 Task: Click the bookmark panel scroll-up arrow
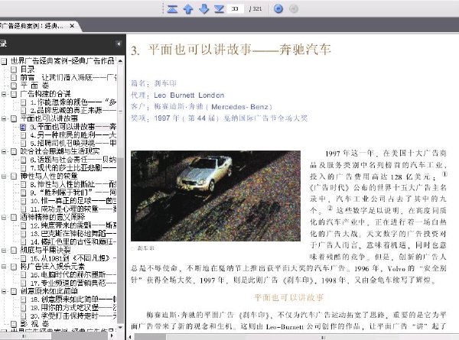[x=120, y=61]
